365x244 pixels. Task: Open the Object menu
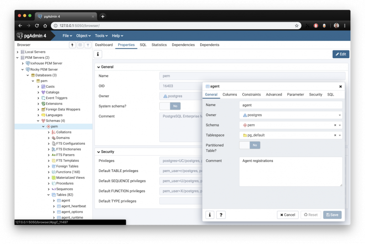[x=83, y=36]
